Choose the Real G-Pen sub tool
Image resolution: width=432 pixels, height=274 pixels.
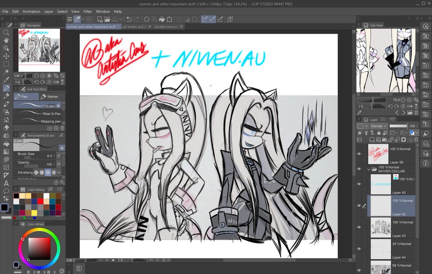(37, 114)
